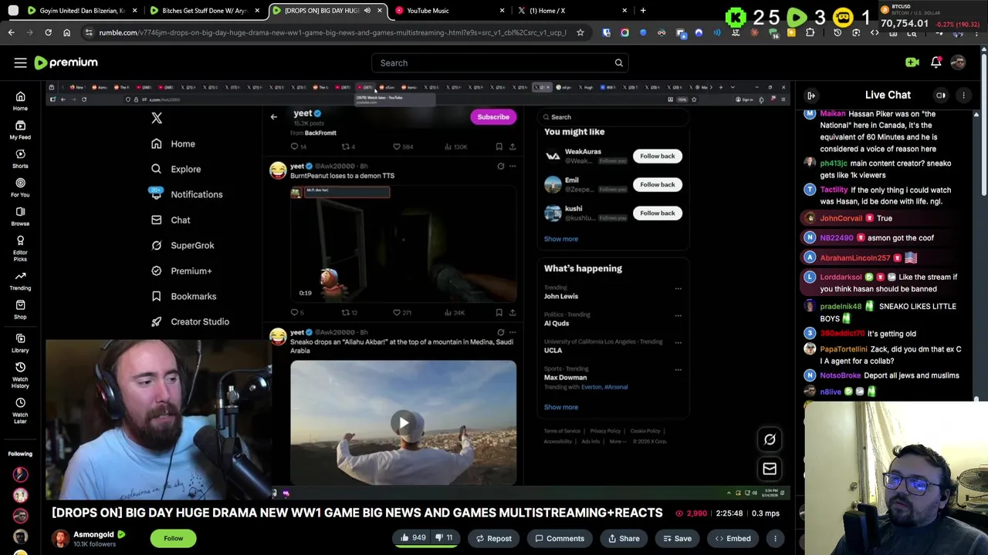Screen dimensions: 988x555
Task: Click the search magnifier icon on Rumble
Action: pyautogui.click(x=618, y=63)
